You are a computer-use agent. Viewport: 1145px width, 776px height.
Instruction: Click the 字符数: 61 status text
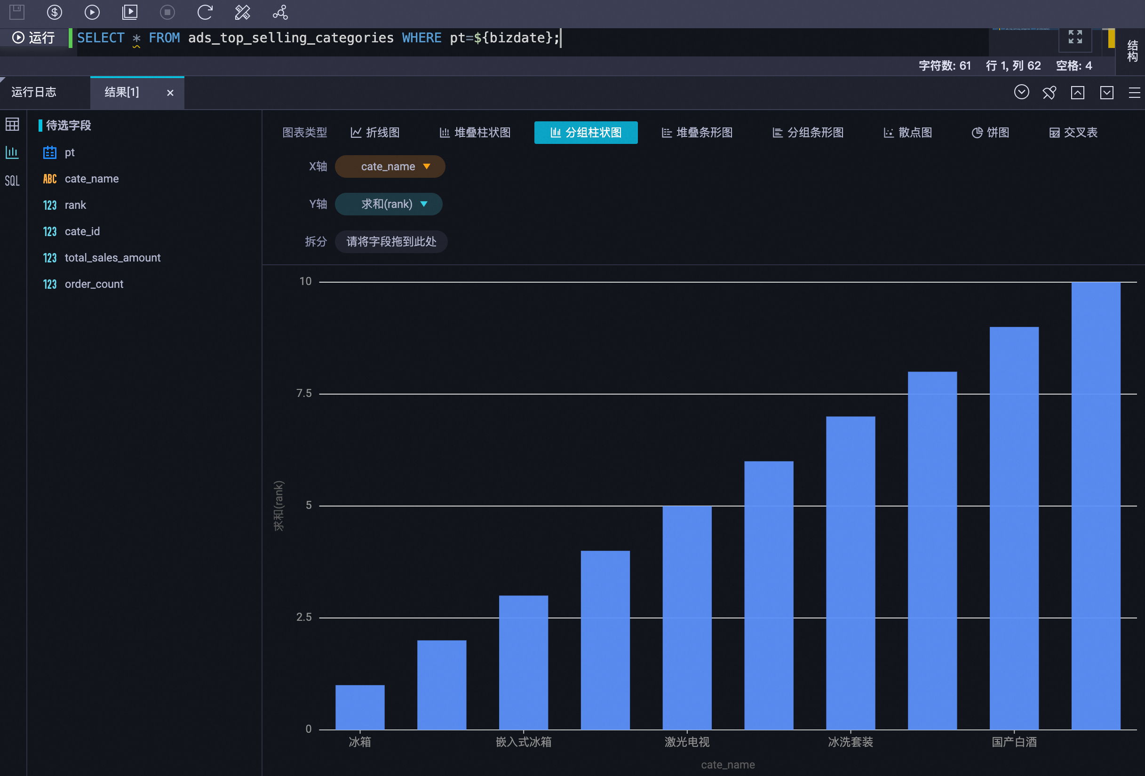coord(945,65)
